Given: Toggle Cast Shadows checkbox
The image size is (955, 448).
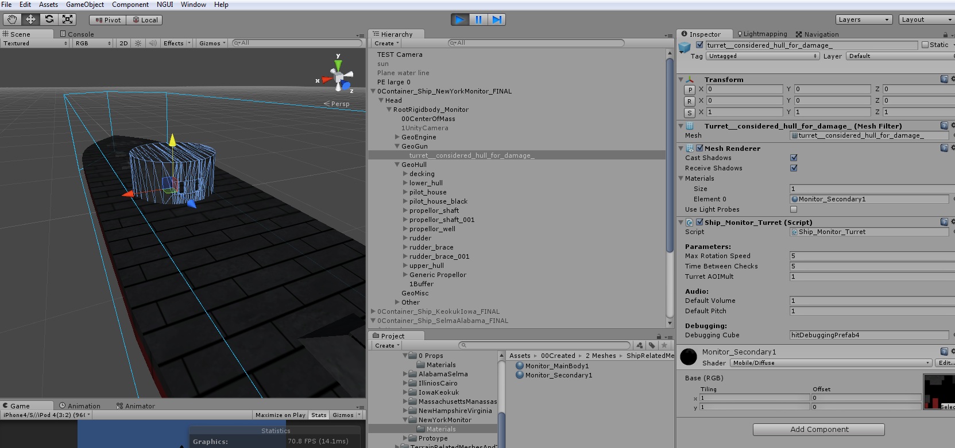Looking at the screenshot, I should click(x=794, y=158).
